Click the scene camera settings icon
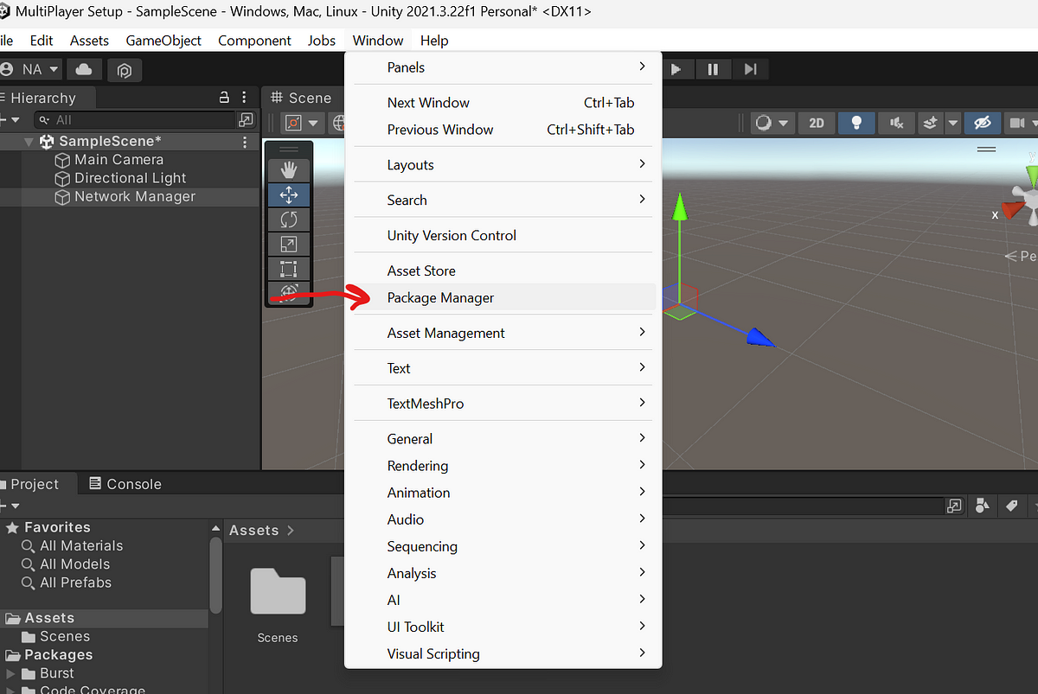The height and width of the screenshot is (694, 1038). tap(1017, 123)
